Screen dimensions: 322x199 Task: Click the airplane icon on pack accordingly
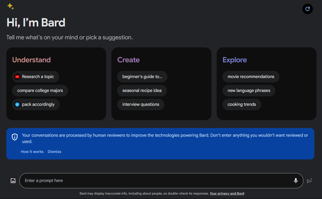[x=17, y=104]
